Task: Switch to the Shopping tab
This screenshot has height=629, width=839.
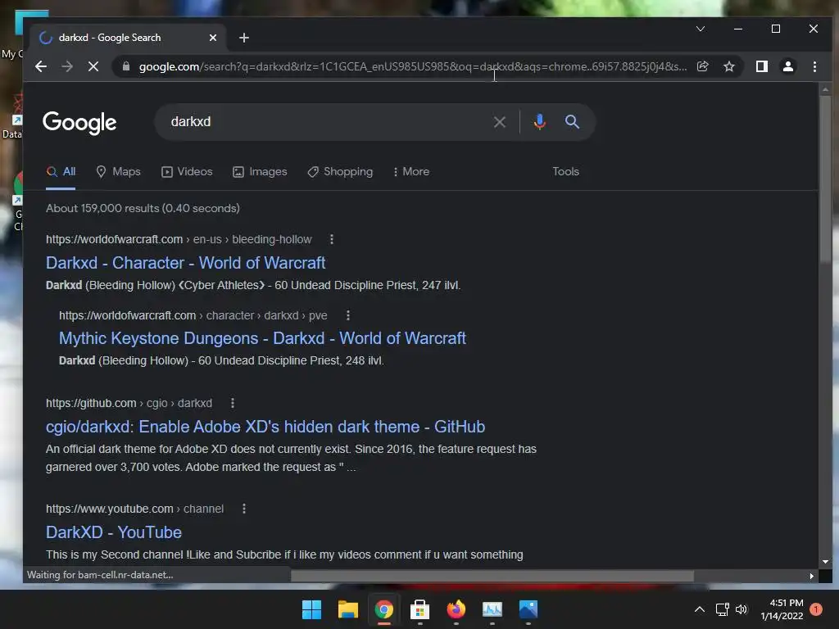Action: (x=340, y=172)
